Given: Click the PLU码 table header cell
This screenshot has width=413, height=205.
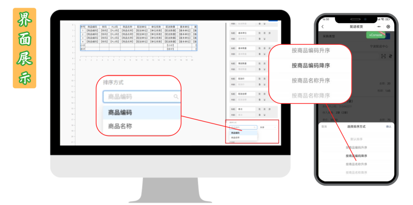Looking at the screenshot, I should 115,27.
